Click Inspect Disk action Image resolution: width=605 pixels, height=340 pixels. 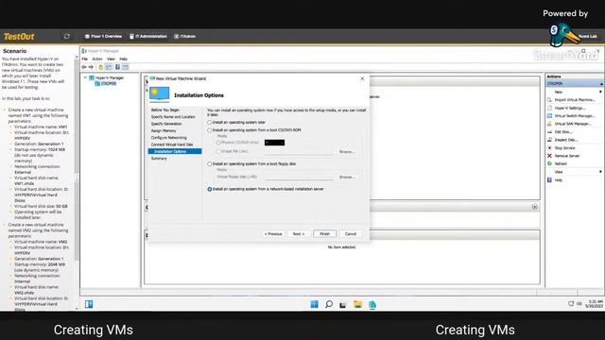tap(565, 140)
